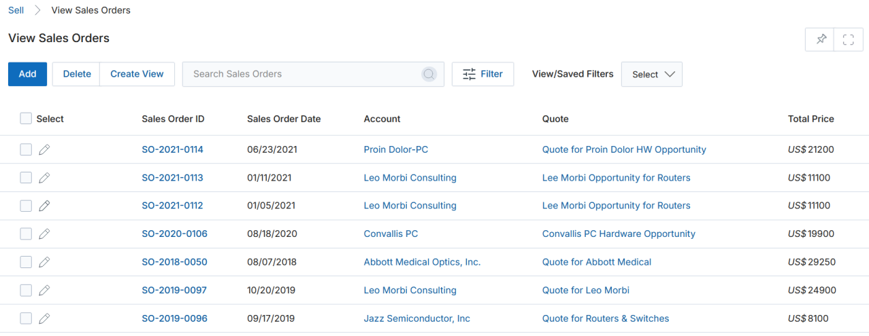Open sales order SO-2021-0113
The image size is (869, 336).
tap(172, 178)
